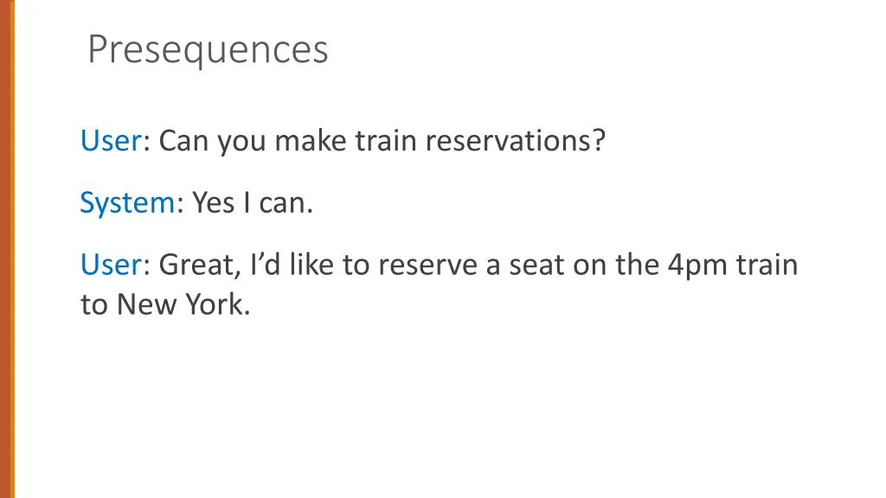
Task: Click the word 'the' before 4pm
Action: click(638, 265)
